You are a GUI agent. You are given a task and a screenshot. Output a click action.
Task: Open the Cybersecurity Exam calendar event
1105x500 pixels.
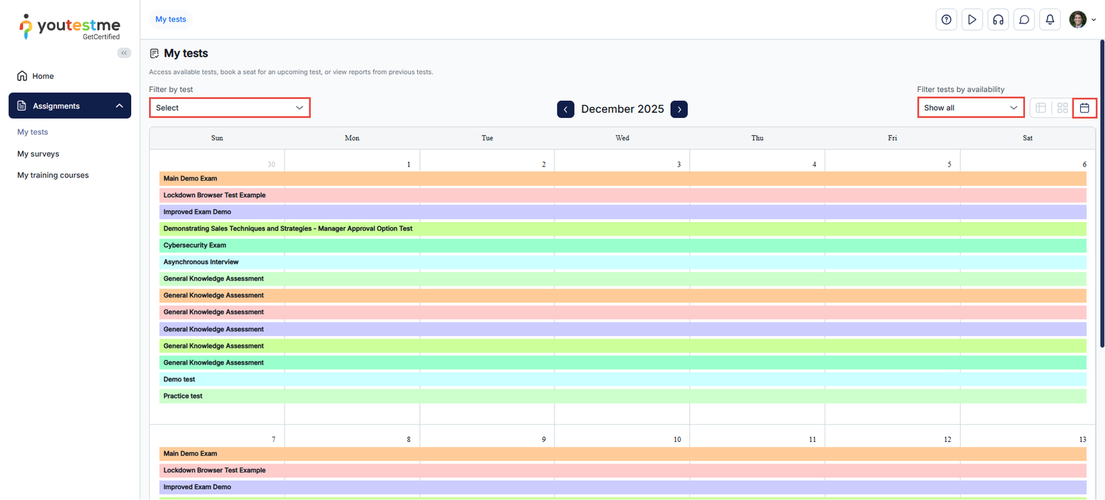click(x=195, y=245)
